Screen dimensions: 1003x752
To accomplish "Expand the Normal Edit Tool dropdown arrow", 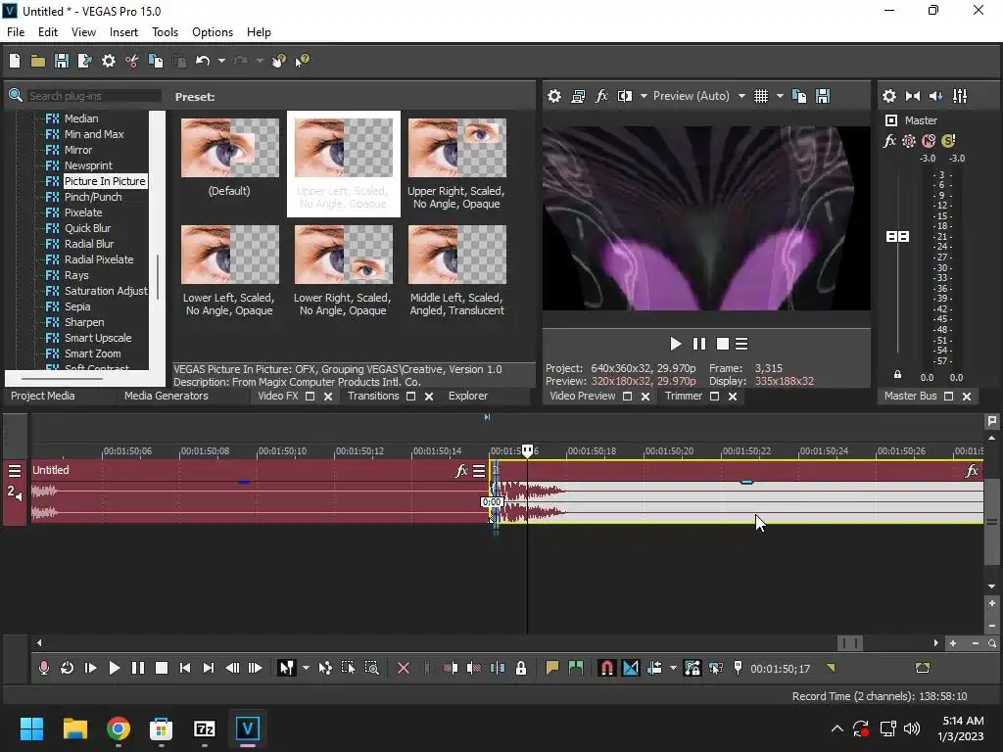I will (306, 668).
